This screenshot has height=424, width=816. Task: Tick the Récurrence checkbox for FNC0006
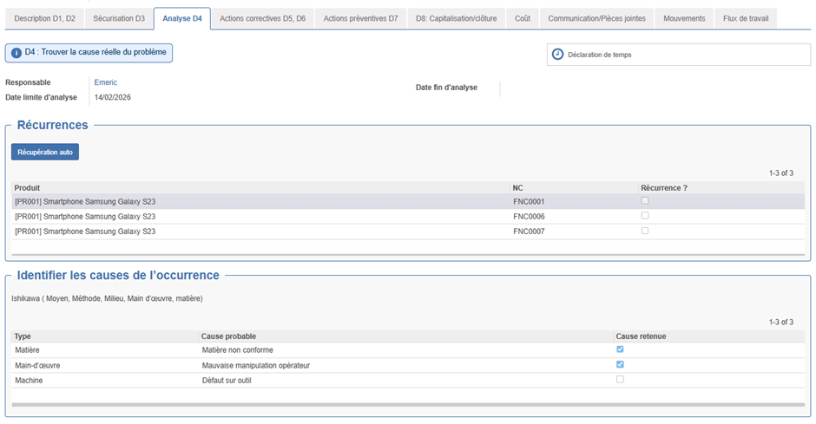(644, 216)
